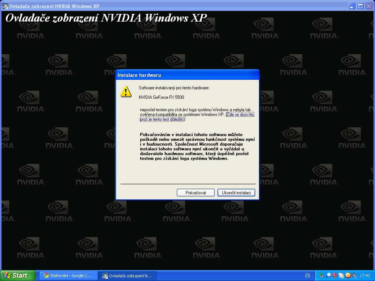Click the Safely Remove Hardware tray icon
The image size is (375, 281).
click(x=321, y=276)
